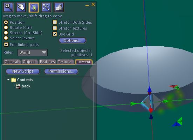193x140 pixels.
Task: Open the Ruler World dropdown
Action: pyautogui.click(x=33, y=53)
